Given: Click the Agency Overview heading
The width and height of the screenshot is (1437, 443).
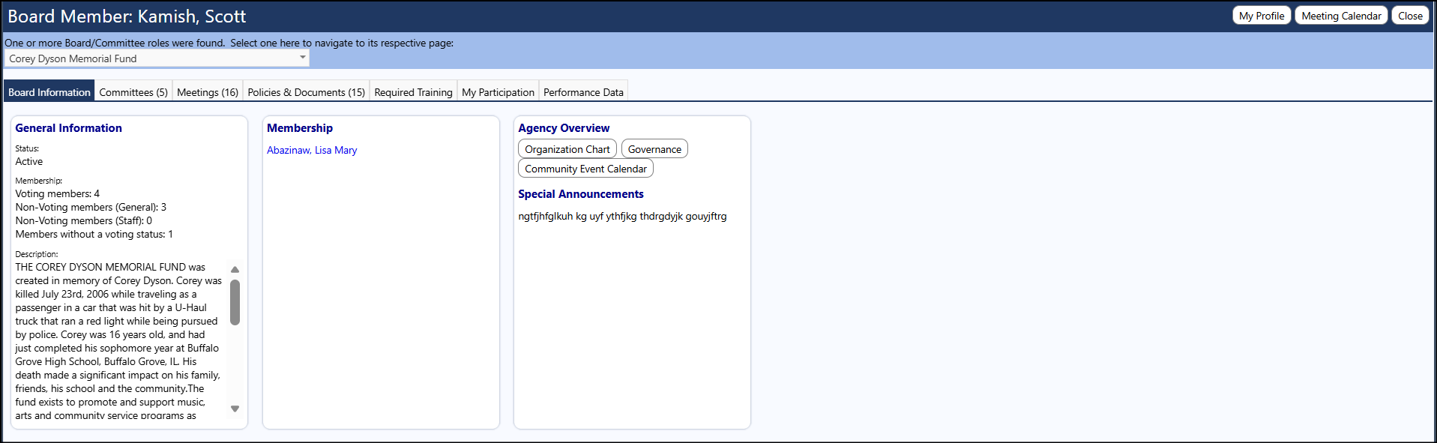Looking at the screenshot, I should (564, 128).
